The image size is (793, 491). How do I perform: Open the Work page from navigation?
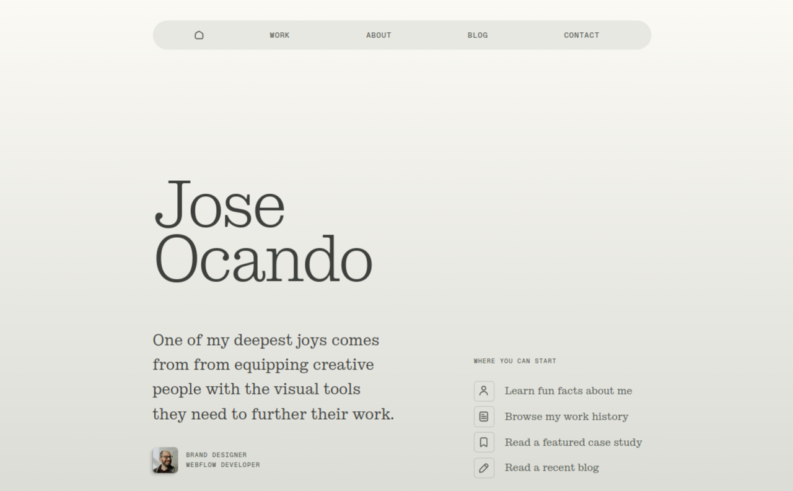point(279,35)
